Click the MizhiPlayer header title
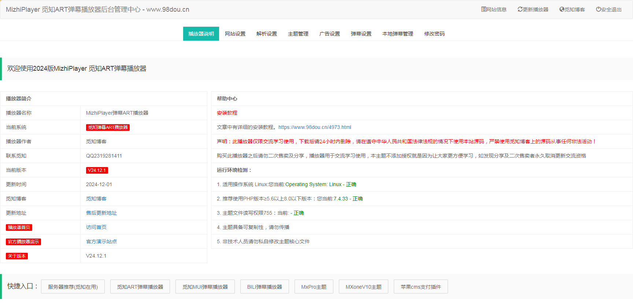Image resolution: width=633 pixels, height=303 pixels. tap(97, 10)
